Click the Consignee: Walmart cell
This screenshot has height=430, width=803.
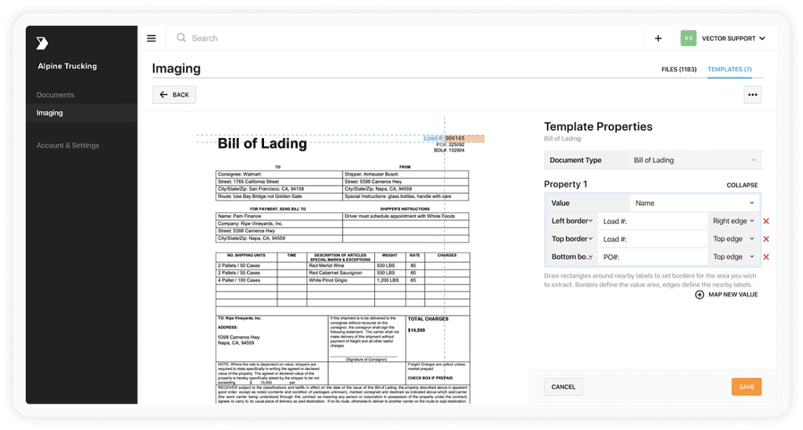(x=279, y=174)
